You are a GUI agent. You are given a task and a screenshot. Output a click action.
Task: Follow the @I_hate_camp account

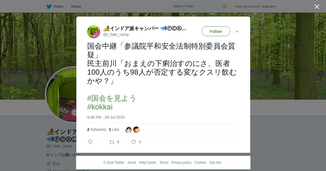click(x=216, y=31)
